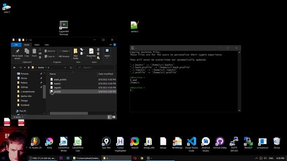Launch Krita from desktop
This screenshot has height=161, width=287.
click(49, 143)
